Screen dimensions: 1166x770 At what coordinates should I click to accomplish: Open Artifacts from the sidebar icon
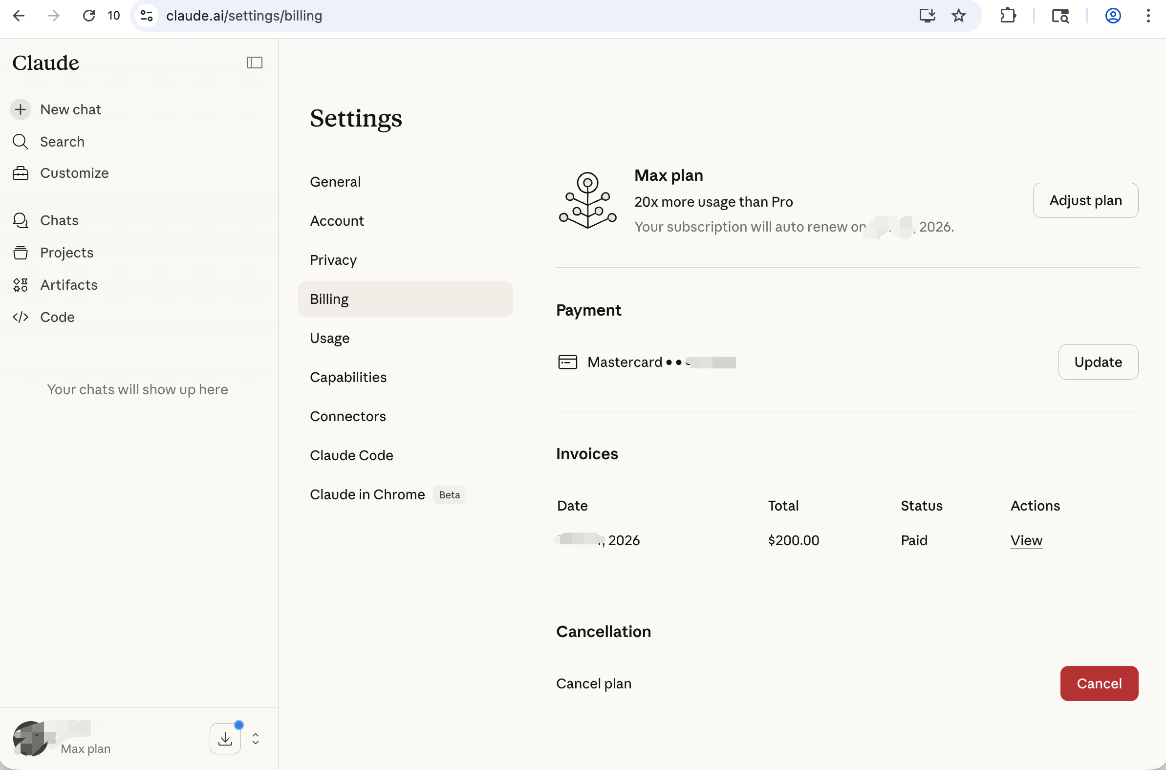(x=21, y=285)
